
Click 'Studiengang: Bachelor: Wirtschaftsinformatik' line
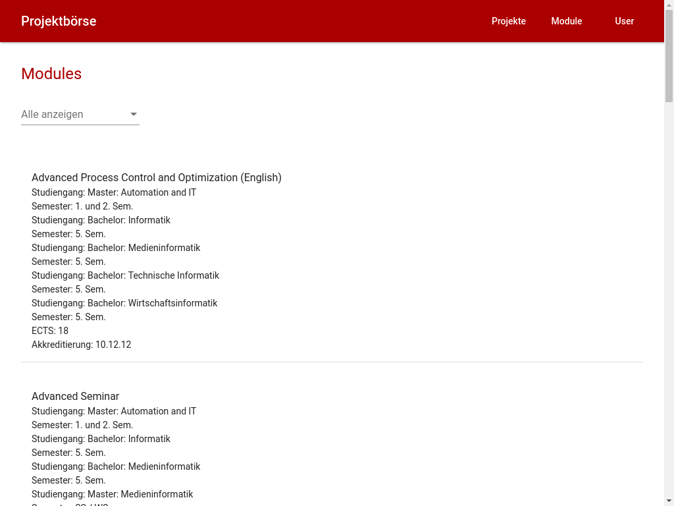coord(124,303)
